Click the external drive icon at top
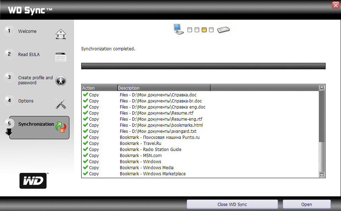The image size is (341, 211). 223,30
